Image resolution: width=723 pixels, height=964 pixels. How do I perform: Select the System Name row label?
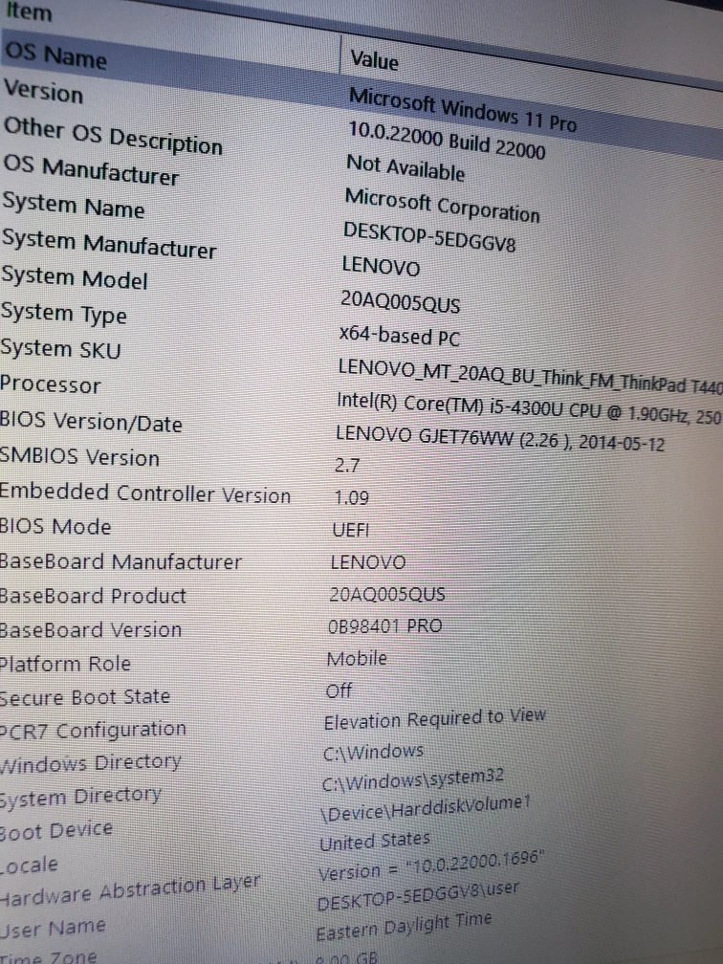pos(73,205)
